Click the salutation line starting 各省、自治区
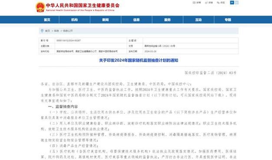The width and height of the screenshot is (272, 160). (x=116, y=84)
